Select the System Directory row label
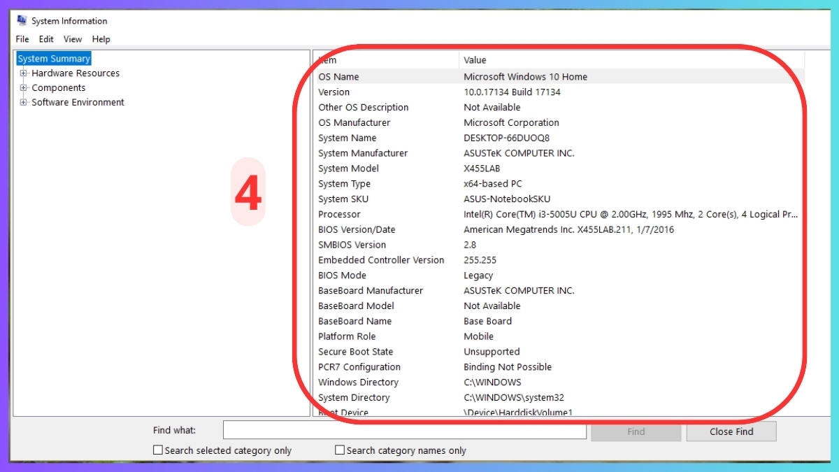 click(x=354, y=398)
